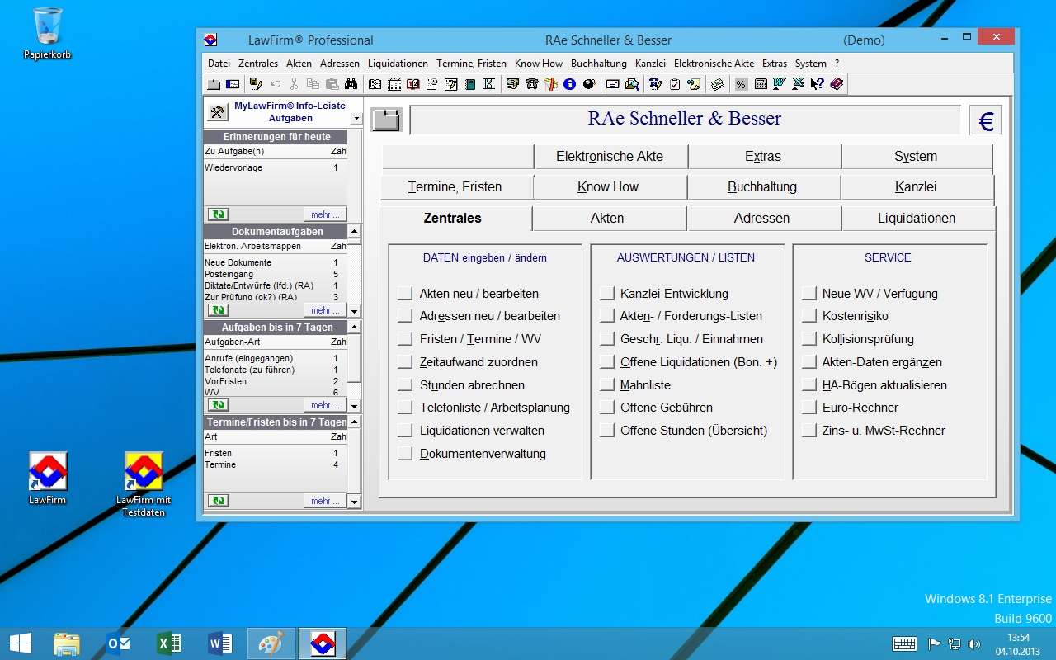Open the blue info icon in toolbar
The width and height of the screenshot is (1056, 660).
(x=569, y=84)
